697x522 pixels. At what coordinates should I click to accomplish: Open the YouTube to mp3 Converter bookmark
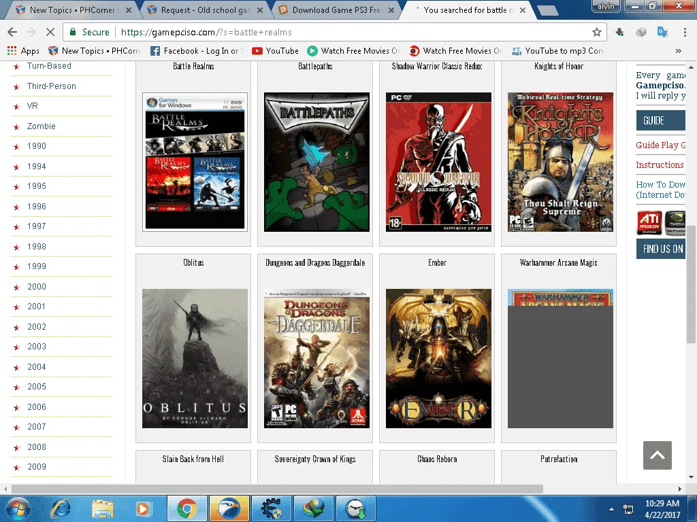(x=558, y=51)
